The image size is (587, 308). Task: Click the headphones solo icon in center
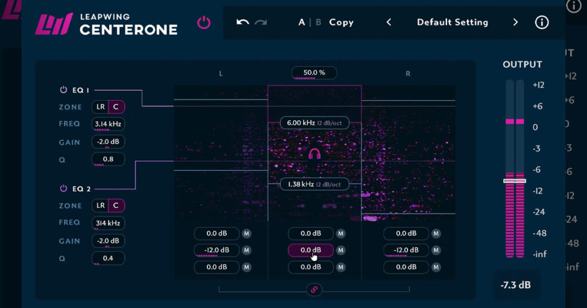tap(315, 153)
